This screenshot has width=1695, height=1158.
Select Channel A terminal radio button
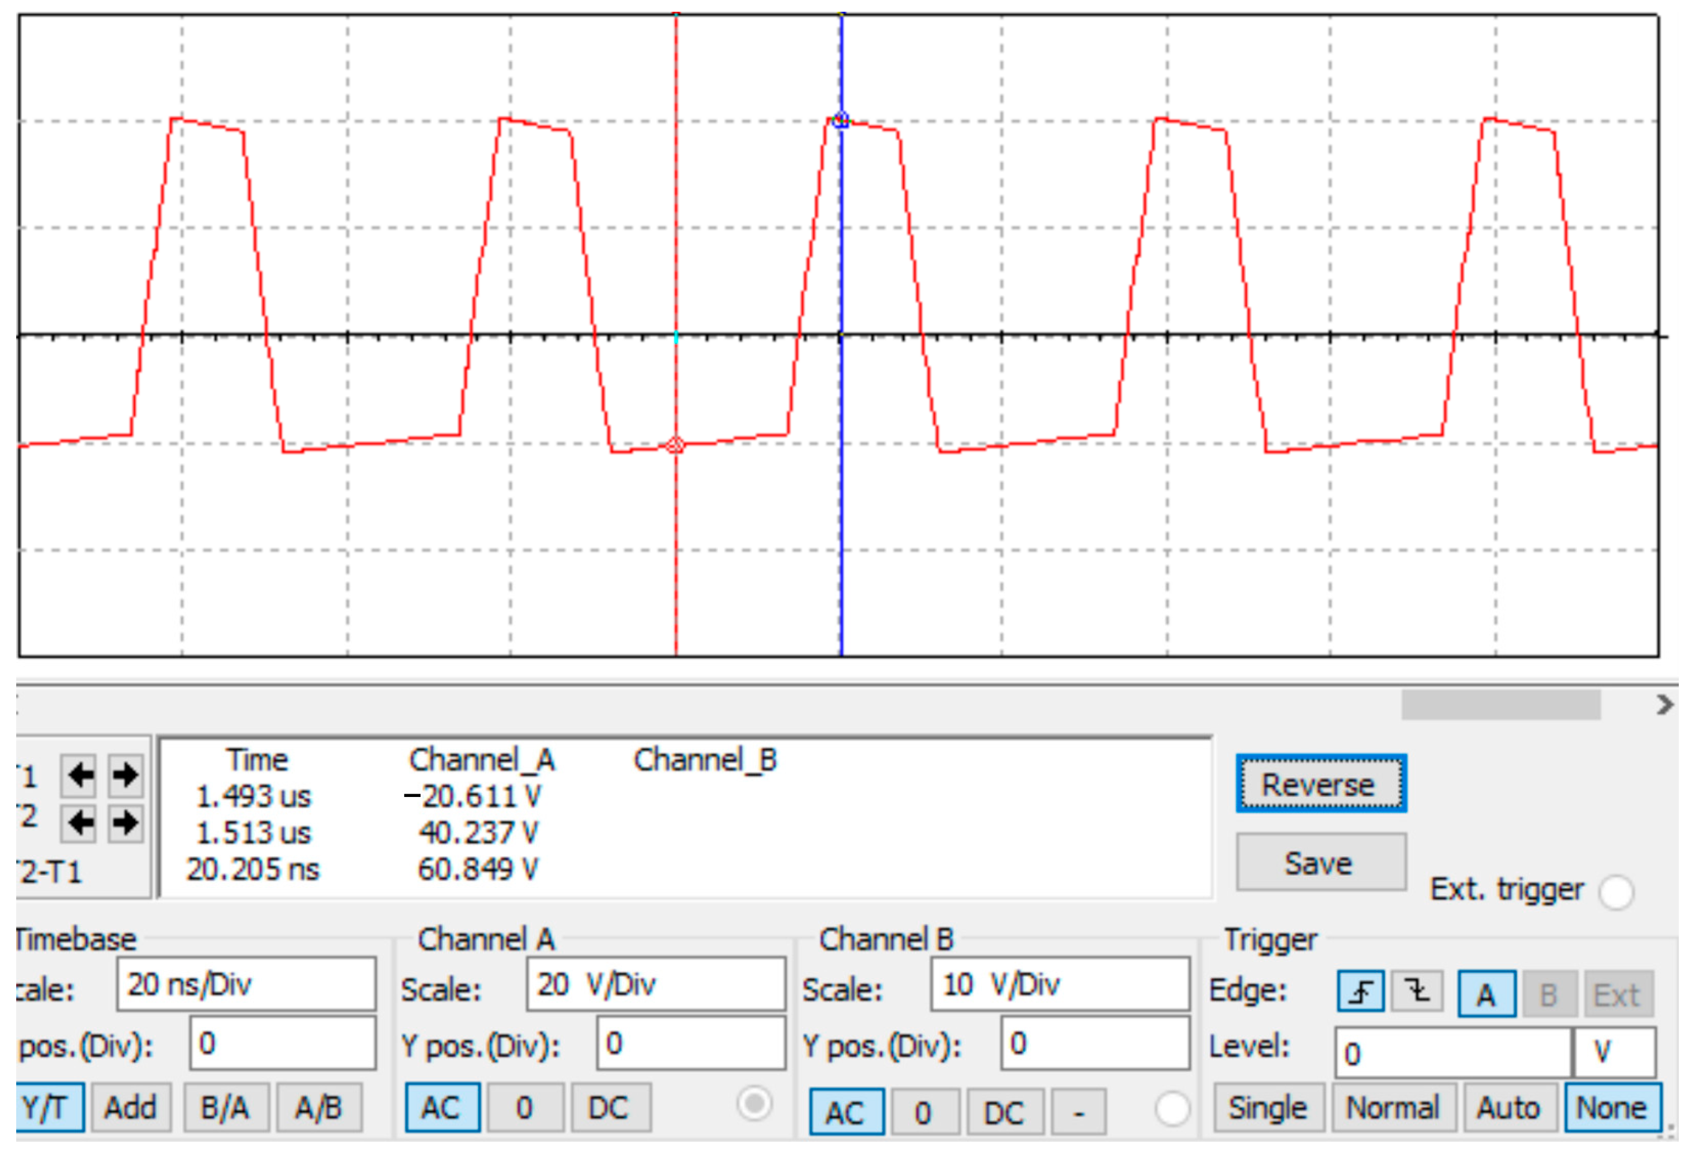[754, 1103]
